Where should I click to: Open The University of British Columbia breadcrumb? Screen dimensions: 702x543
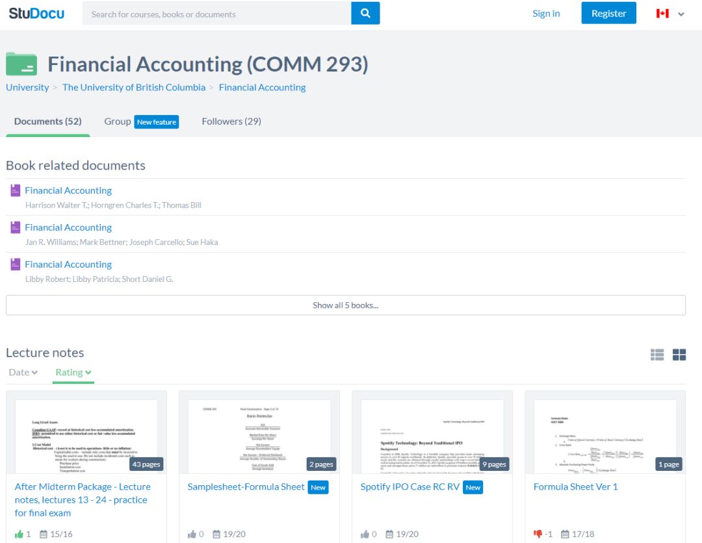(x=134, y=87)
